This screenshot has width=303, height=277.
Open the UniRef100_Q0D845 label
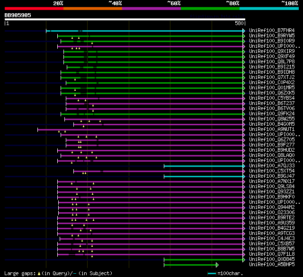[x=272, y=260]
